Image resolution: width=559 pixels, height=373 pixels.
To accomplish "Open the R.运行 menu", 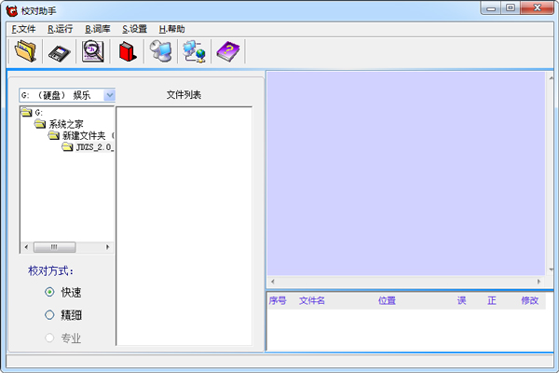I will (61, 29).
